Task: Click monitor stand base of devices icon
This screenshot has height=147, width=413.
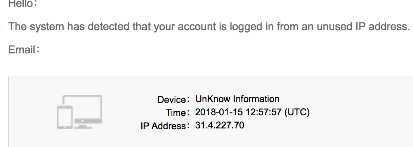Action: [x=83, y=127]
